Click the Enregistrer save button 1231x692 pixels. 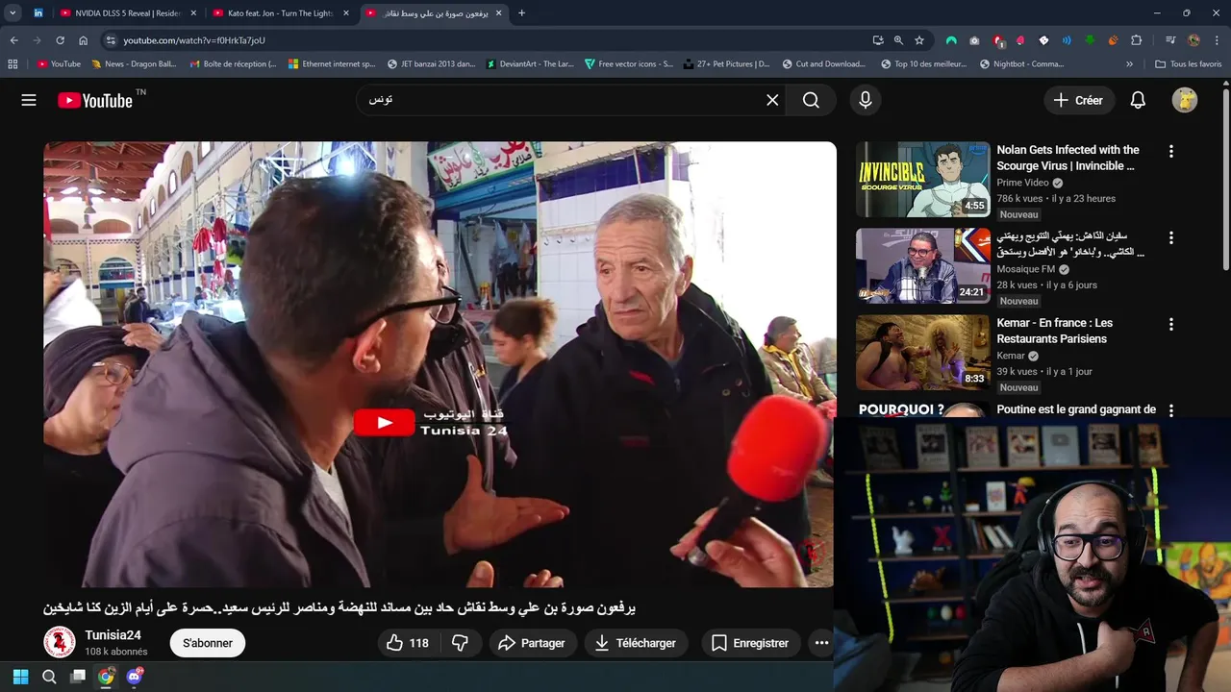(750, 643)
